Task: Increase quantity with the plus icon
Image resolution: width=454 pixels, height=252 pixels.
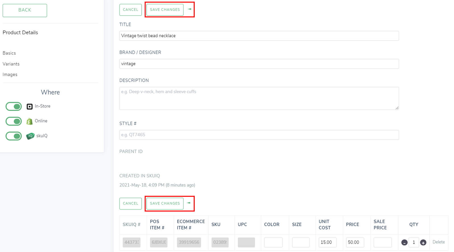Action: coord(423,242)
